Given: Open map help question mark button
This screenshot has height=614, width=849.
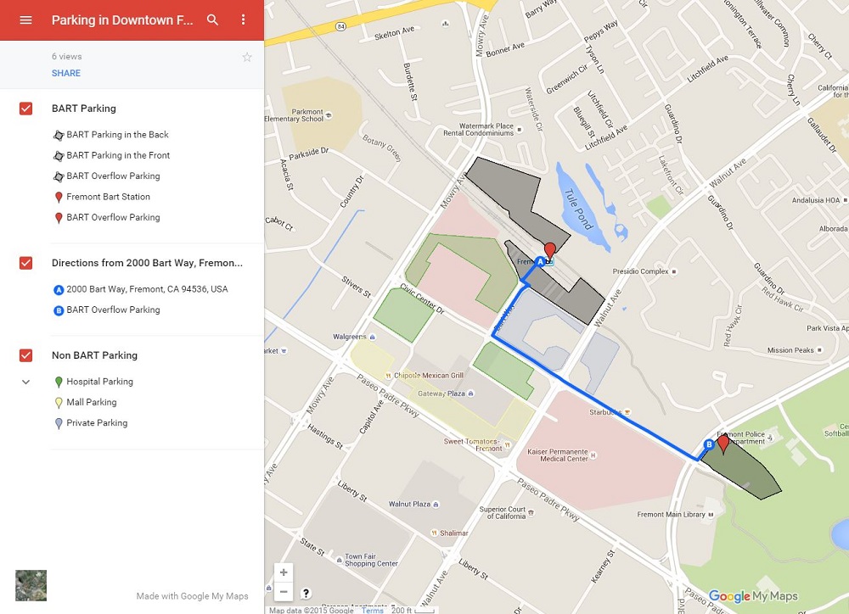Looking at the screenshot, I should tap(306, 594).
